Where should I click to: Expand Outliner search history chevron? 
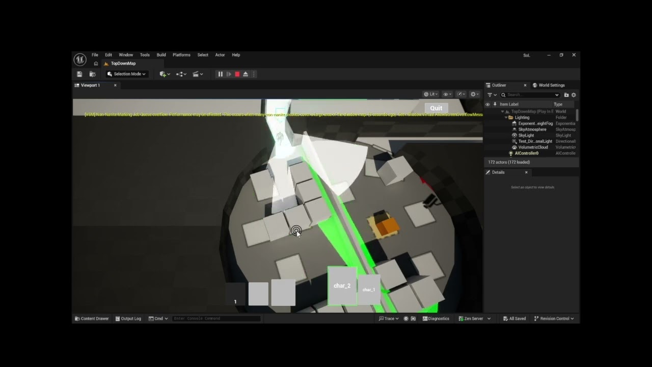click(557, 95)
